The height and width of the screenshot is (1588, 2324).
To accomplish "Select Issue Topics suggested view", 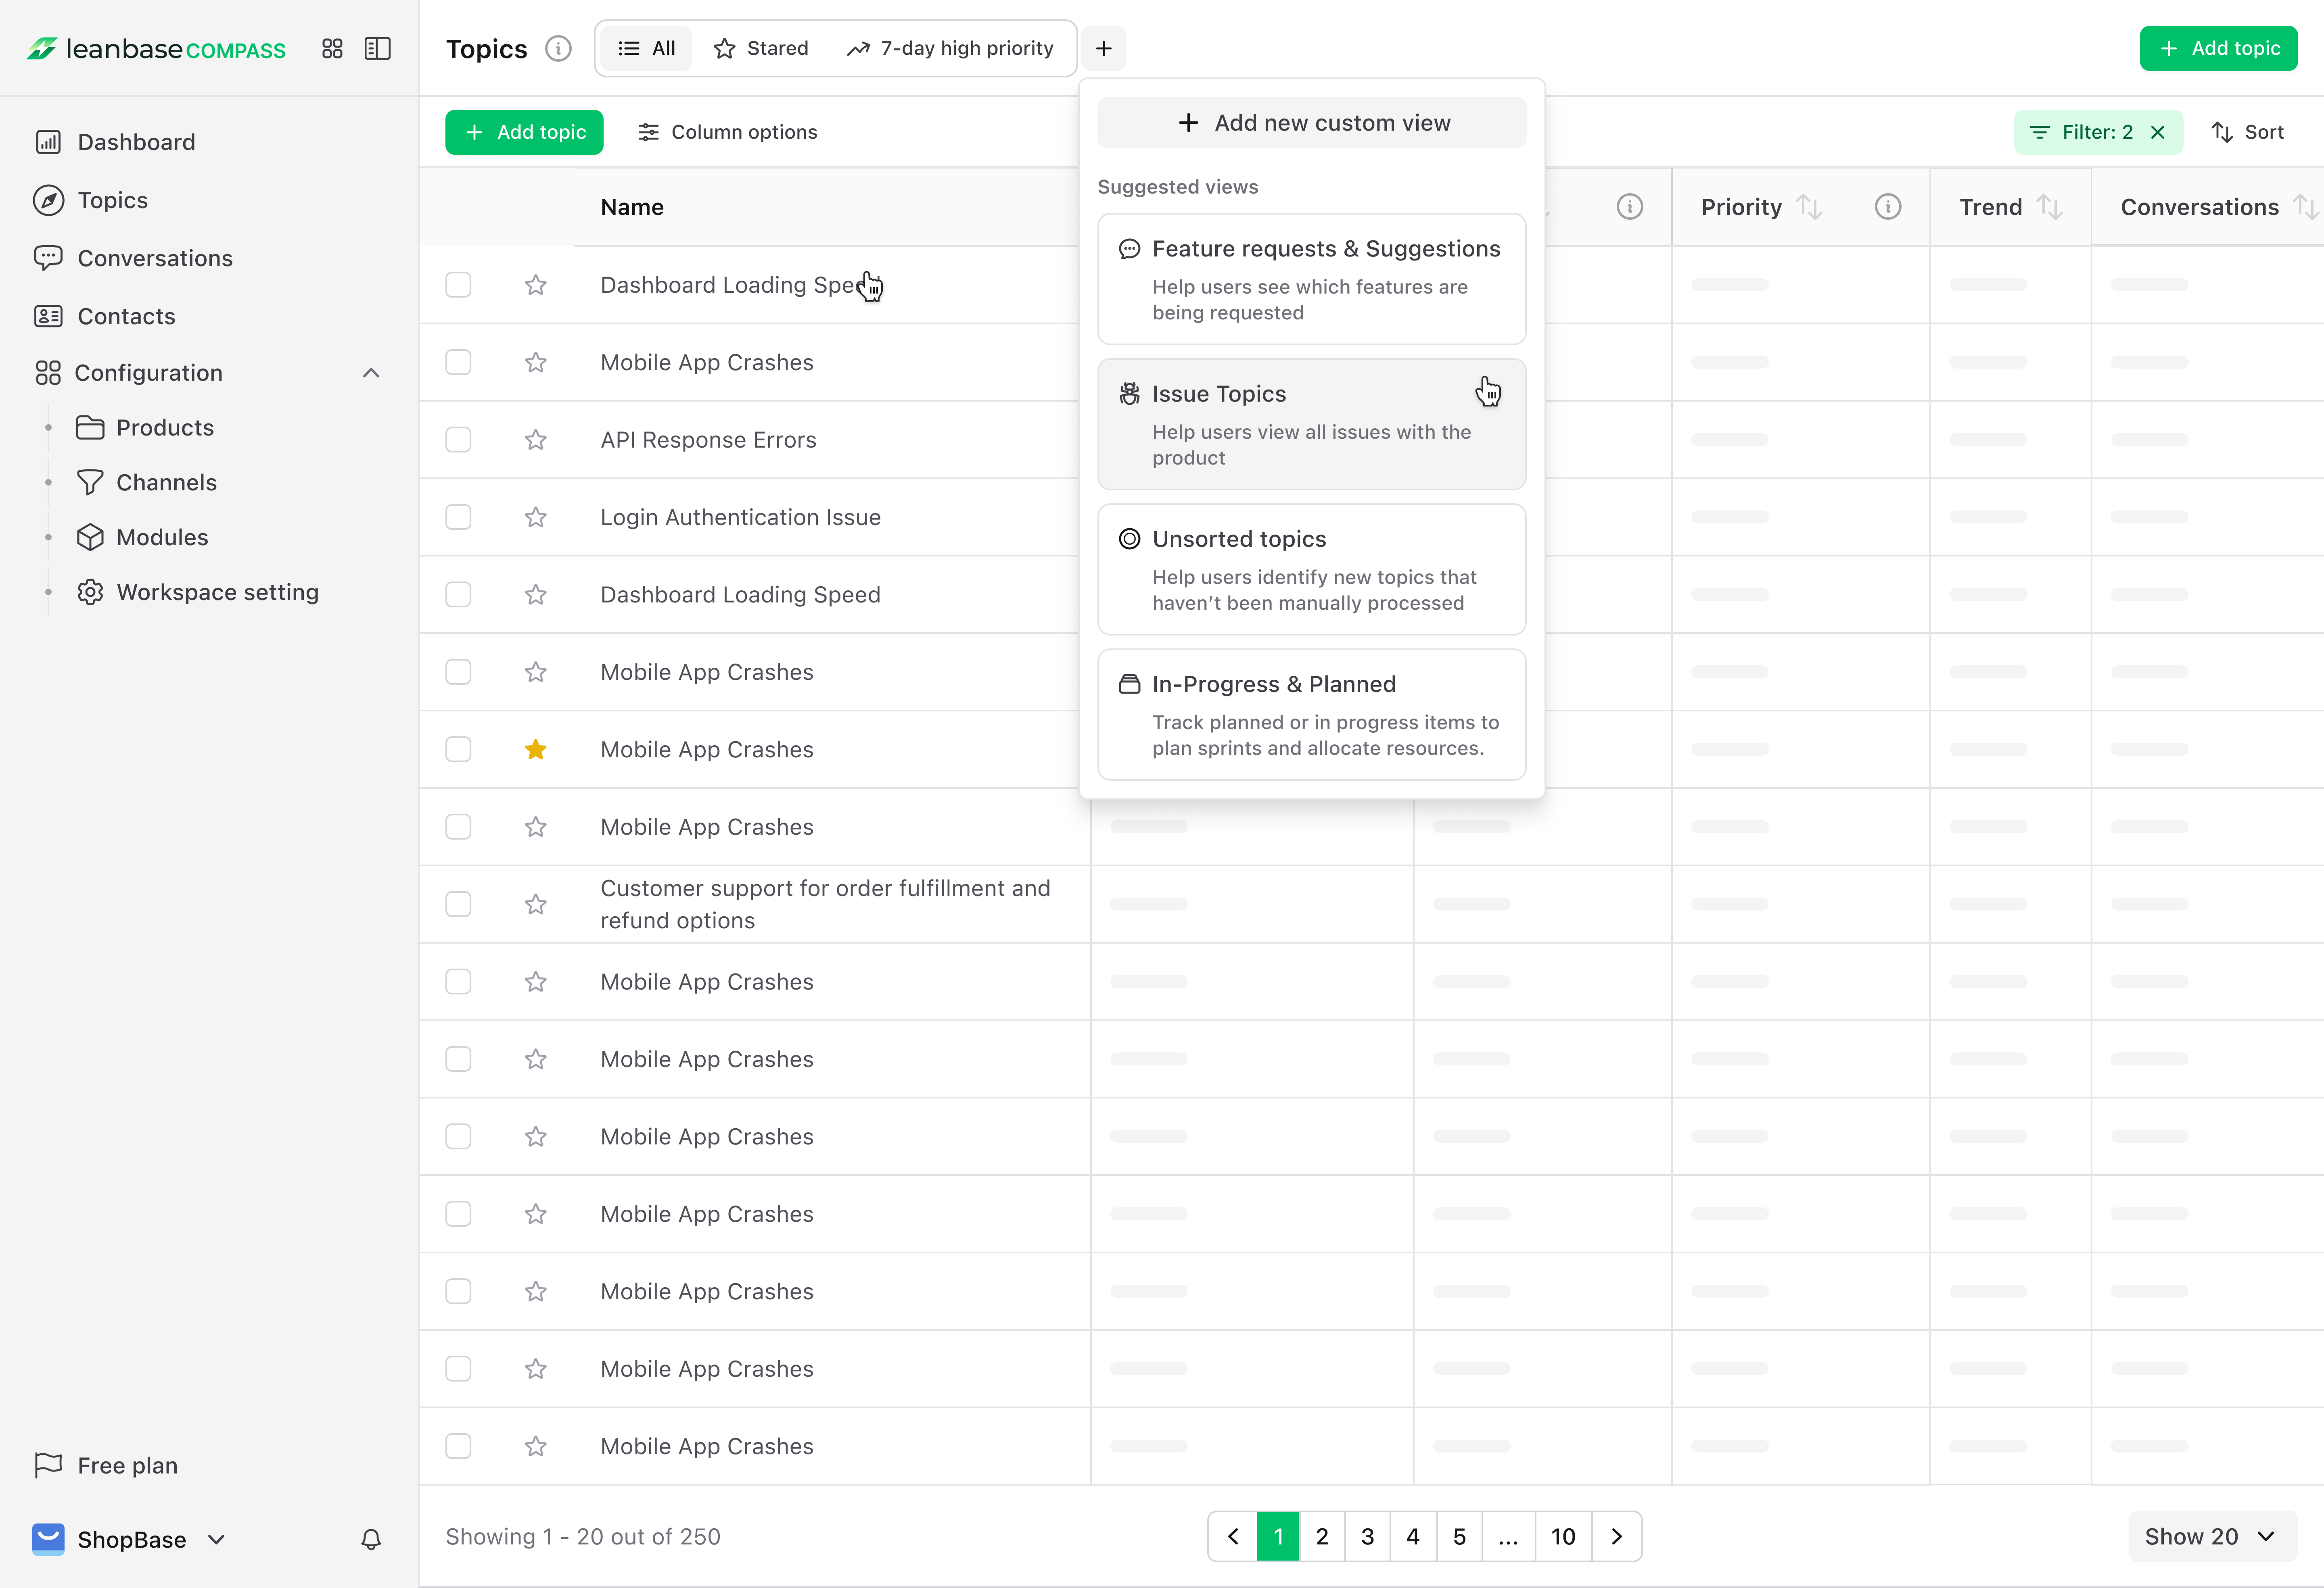I will pos(1311,424).
